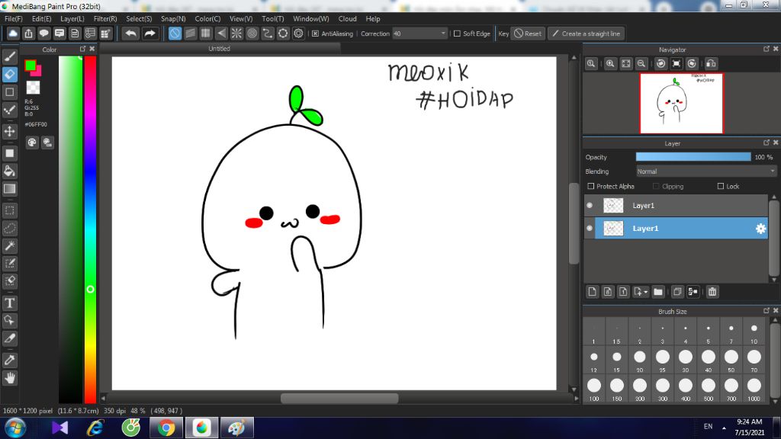The image size is (781, 439).
Task: Enable Protect Alpha for the layer
Action: coord(591,186)
